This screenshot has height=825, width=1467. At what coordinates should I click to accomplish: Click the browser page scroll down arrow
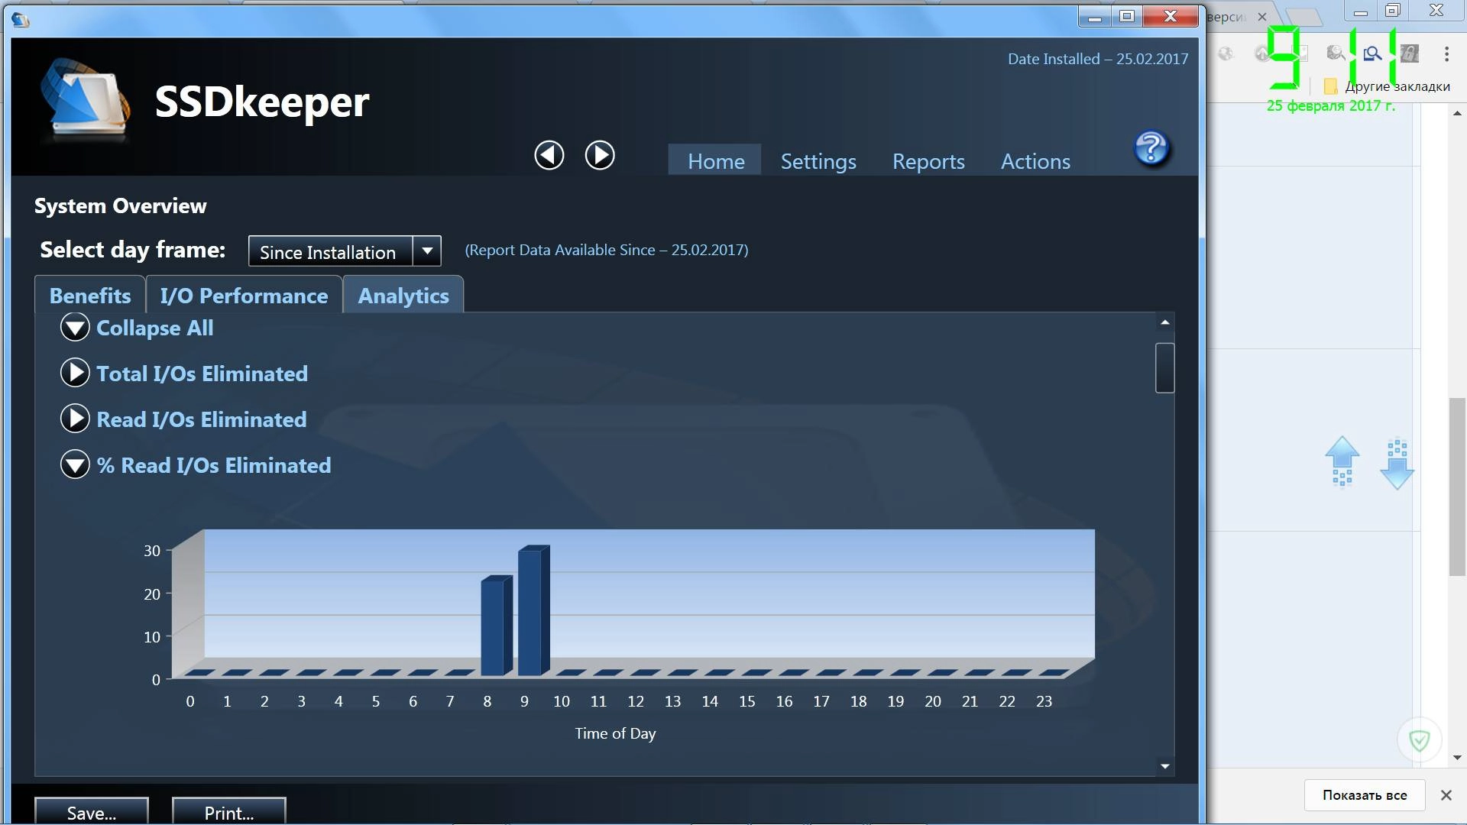[x=1457, y=758]
